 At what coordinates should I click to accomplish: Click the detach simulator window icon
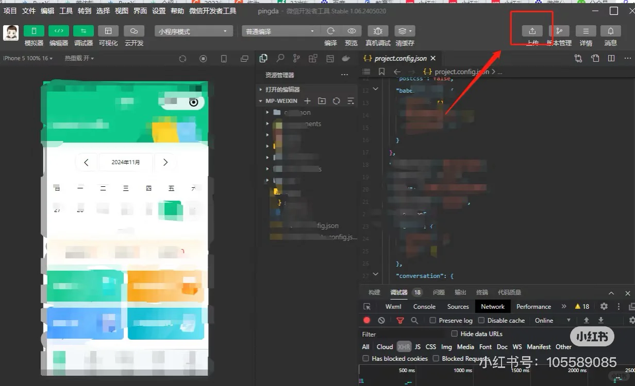point(244,59)
